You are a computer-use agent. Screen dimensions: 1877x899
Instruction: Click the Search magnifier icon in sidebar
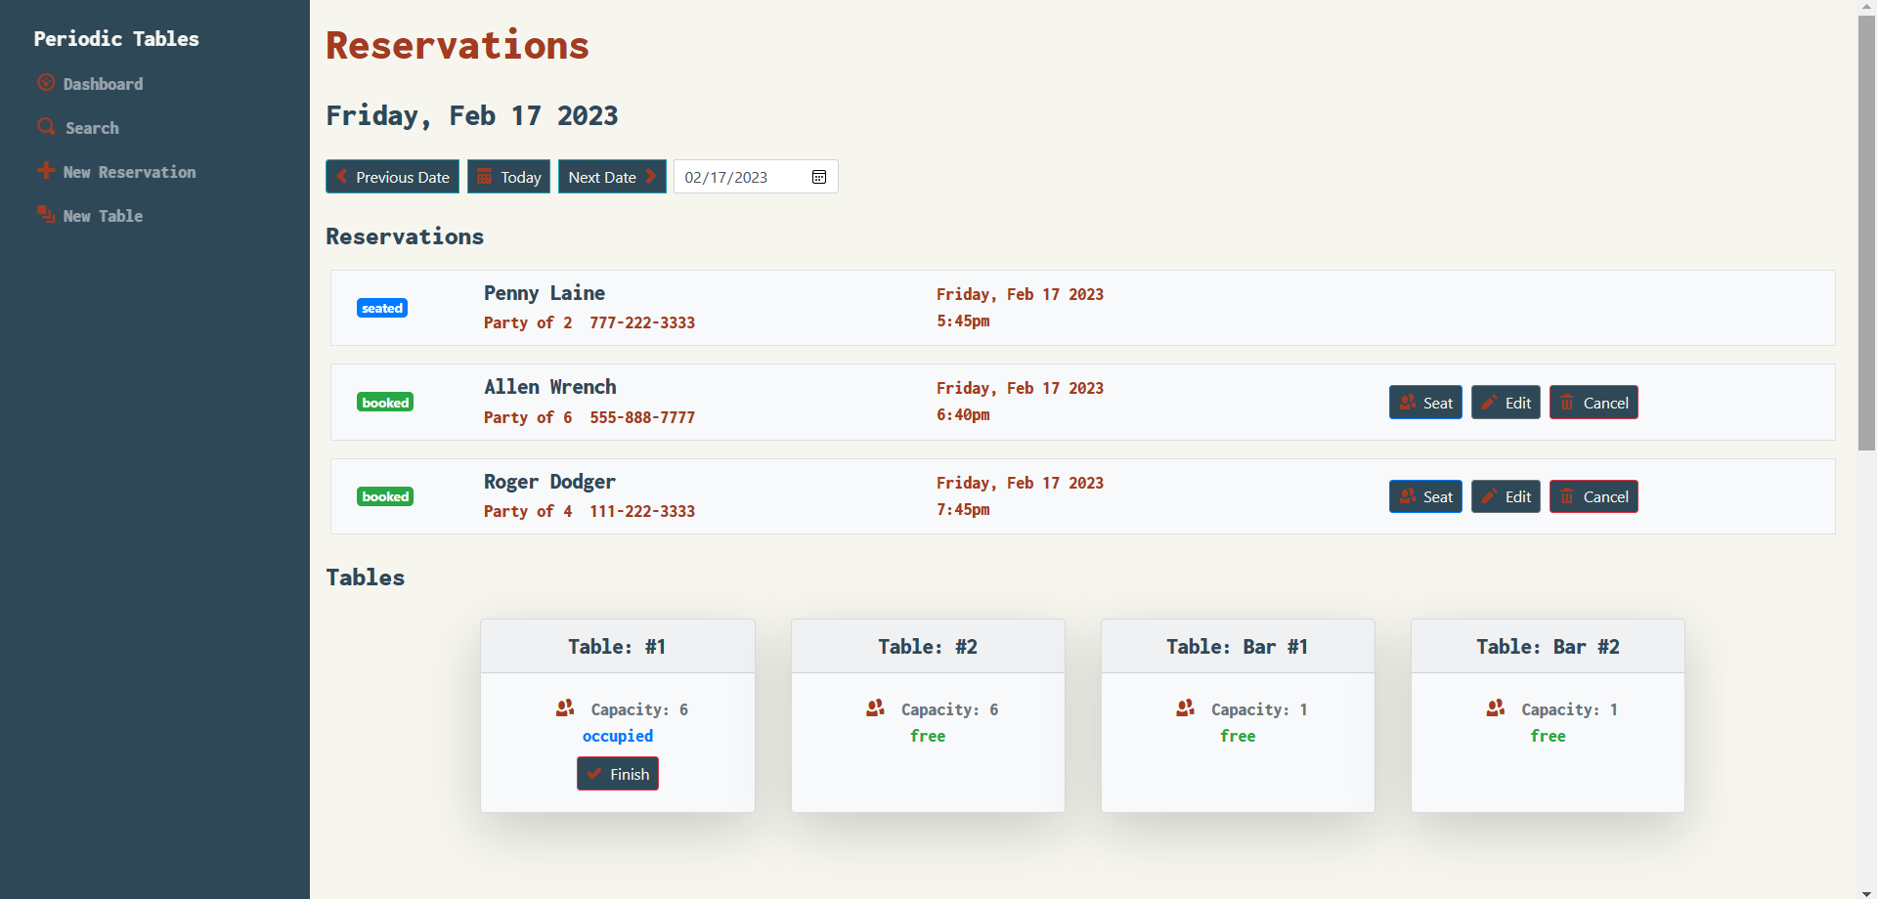45,126
